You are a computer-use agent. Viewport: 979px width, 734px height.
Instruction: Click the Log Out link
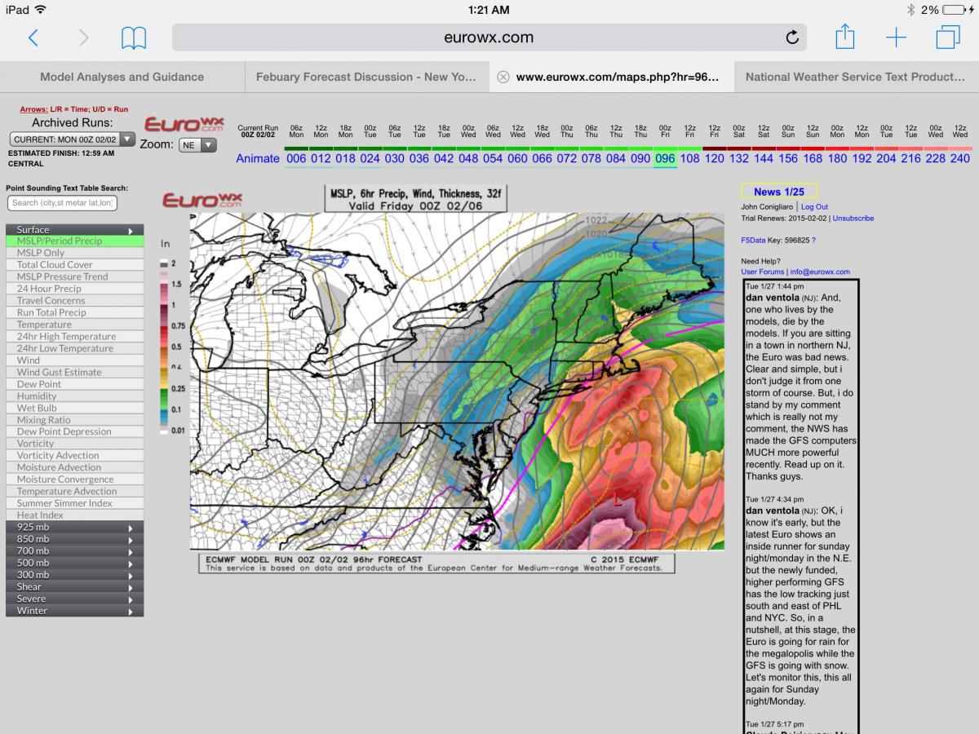pyautogui.click(x=814, y=207)
